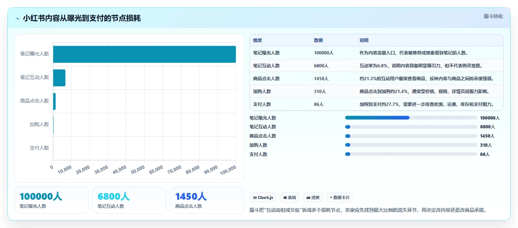Click the 笔记曝光人数 progress bar
Viewport: 518px width, 228px height.
pos(411,118)
